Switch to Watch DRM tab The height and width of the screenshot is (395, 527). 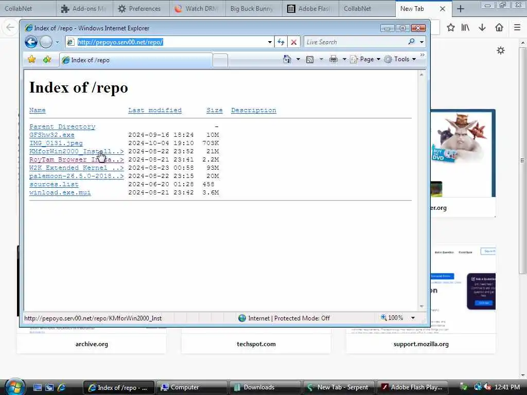[x=197, y=8]
